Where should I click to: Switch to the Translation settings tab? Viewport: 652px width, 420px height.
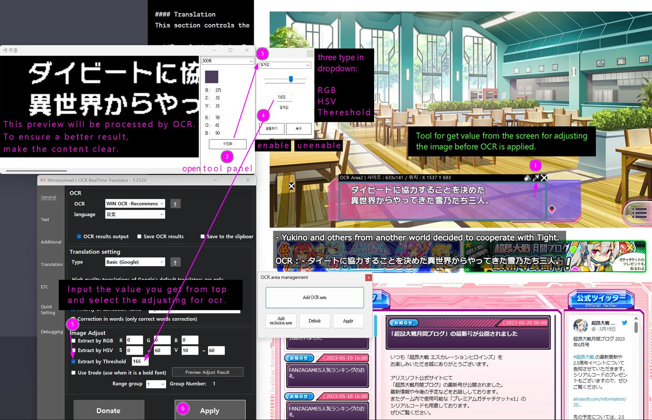click(52, 264)
